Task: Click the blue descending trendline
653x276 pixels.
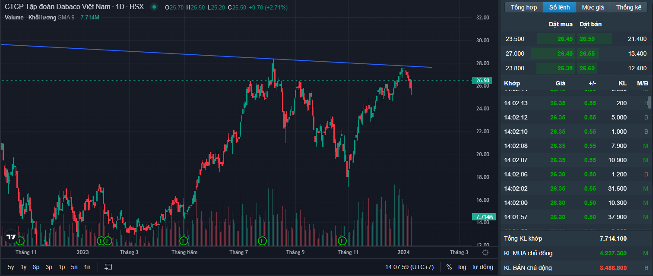Action: pyautogui.click(x=216, y=56)
